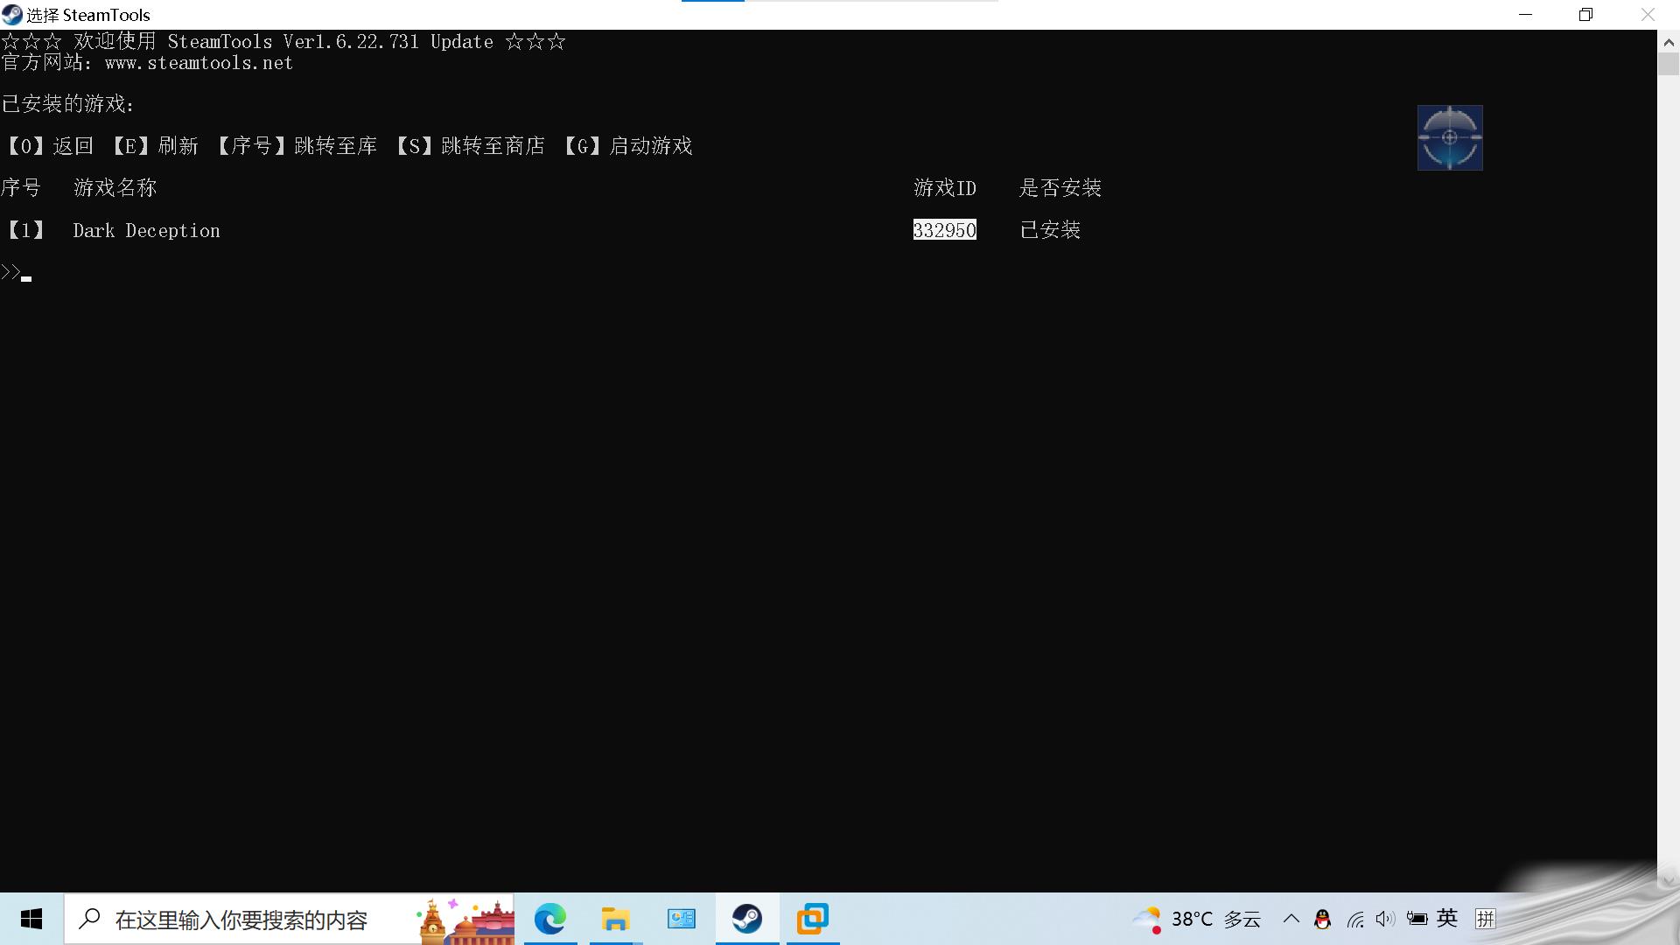Click the festive search highlight image

[x=465, y=920]
